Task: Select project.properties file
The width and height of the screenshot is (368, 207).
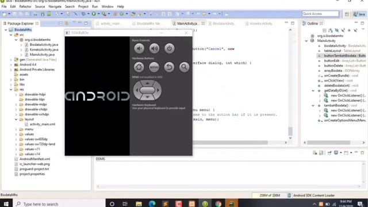Action: tap(32, 174)
